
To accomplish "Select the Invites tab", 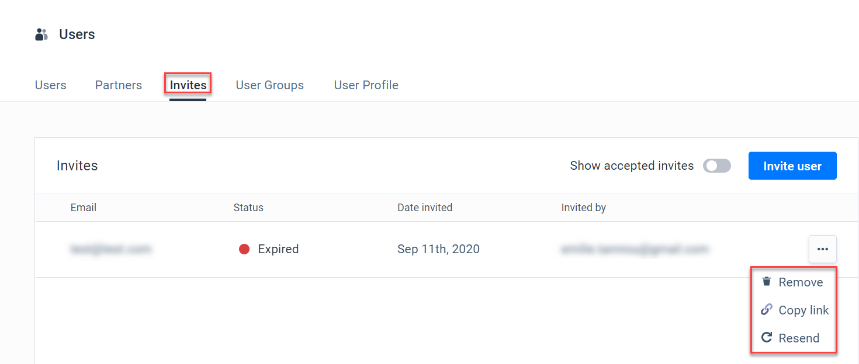I will [188, 85].
